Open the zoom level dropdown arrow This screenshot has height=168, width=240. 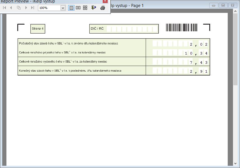63,8
